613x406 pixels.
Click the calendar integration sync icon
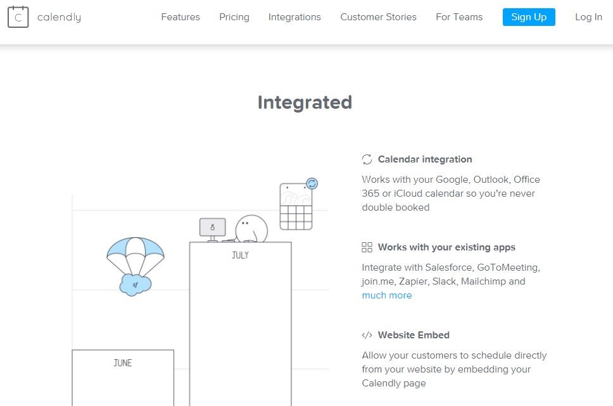[367, 159]
